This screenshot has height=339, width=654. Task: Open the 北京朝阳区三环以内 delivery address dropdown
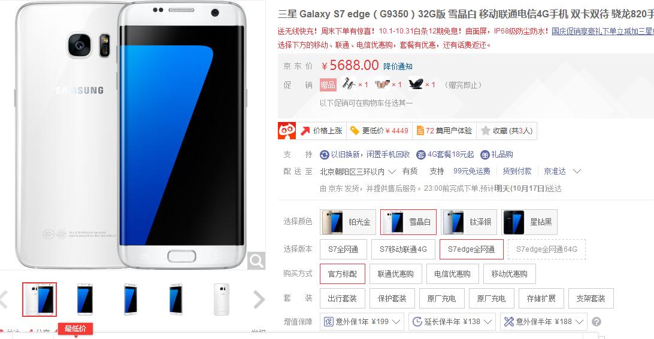coord(358,171)
